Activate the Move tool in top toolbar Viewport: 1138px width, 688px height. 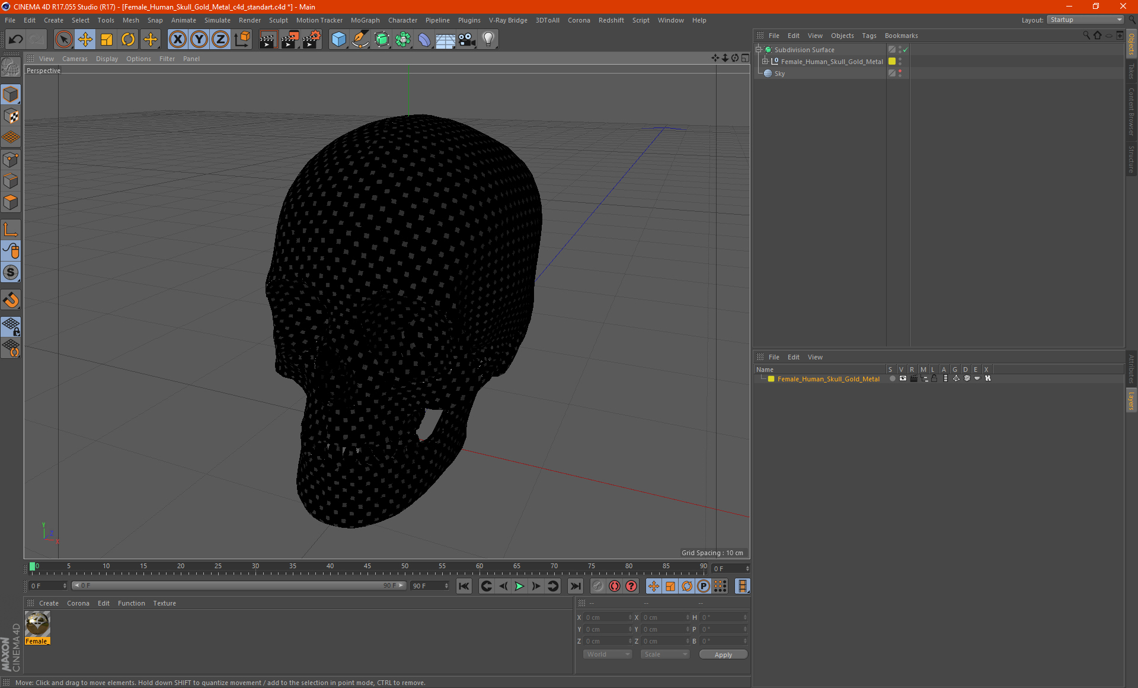[85, 40]
